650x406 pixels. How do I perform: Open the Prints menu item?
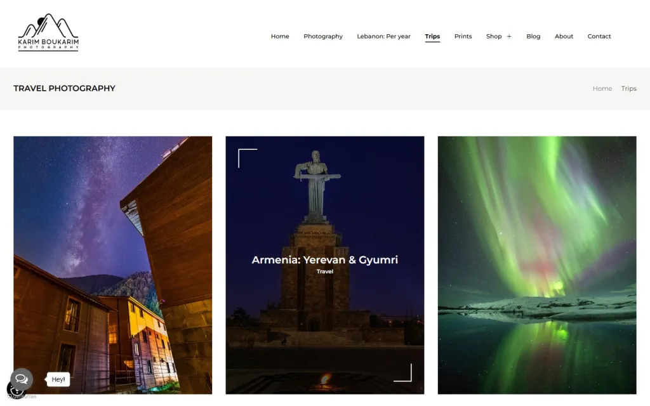coord(463,36)
